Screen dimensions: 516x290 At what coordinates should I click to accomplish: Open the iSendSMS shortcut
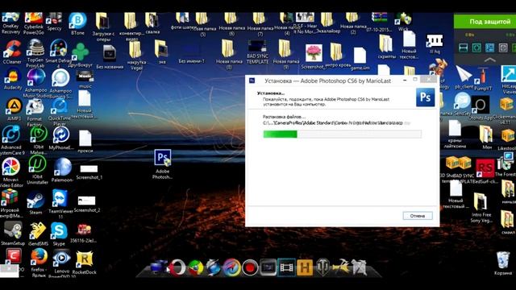[38, 234]
